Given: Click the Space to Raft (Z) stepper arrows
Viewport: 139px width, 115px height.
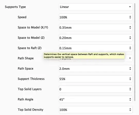Looking at the screenshot, I should (130, 48).
